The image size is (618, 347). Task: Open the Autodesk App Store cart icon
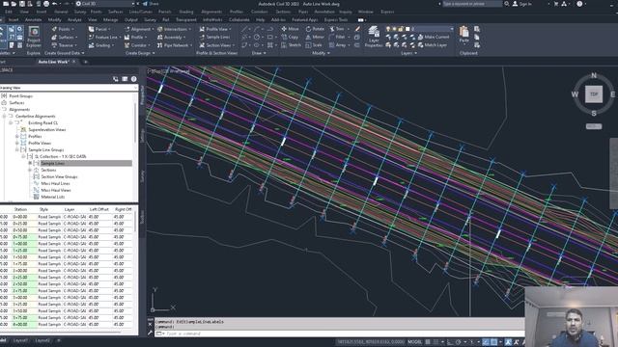coord(556,4)
